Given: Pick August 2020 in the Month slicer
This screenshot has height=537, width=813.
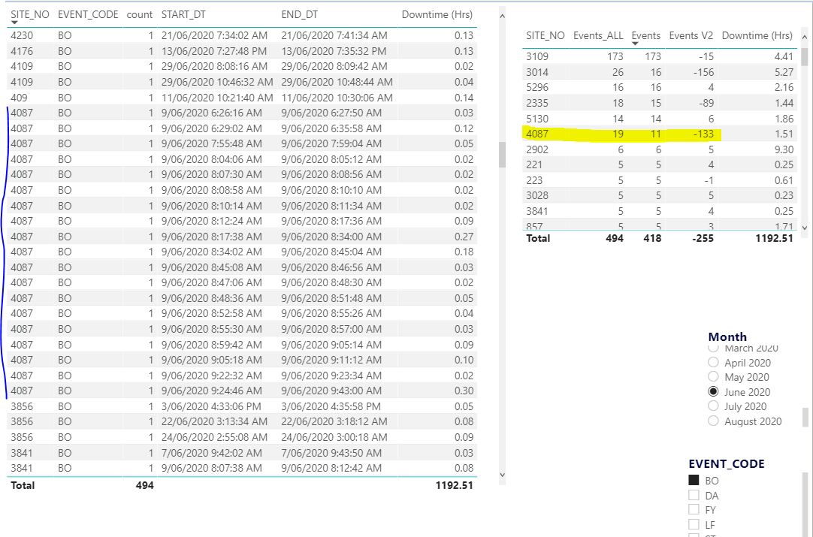Looking at the screenshot, I should [713, 421].
